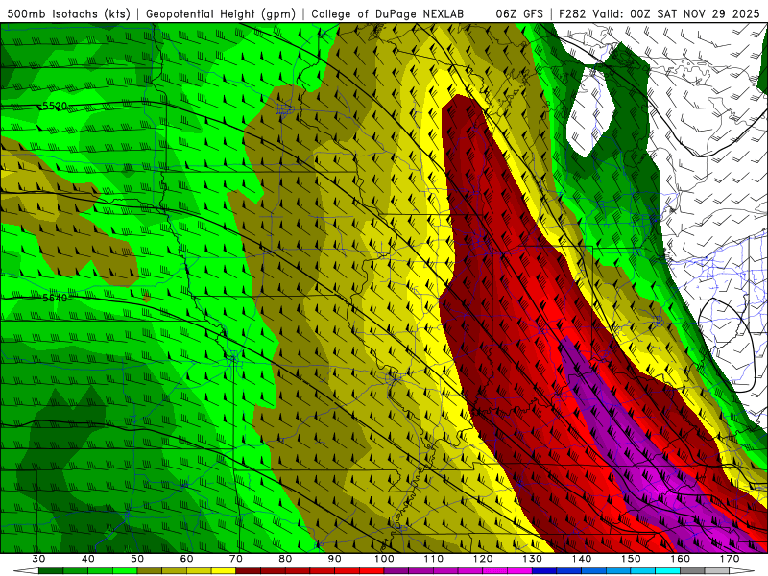
Task: Click the '06Z GFS' model run label
Action: (519, 14)
